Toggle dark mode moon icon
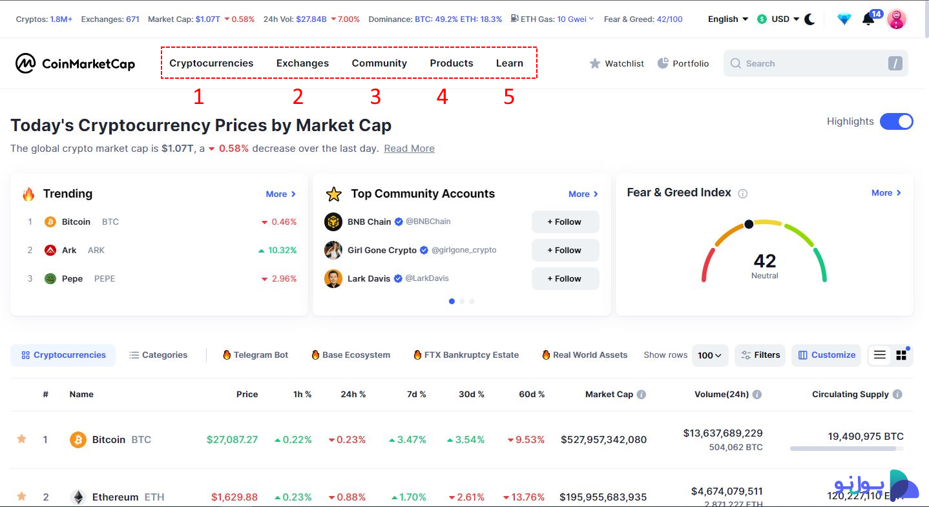Image resolution: width=929 pixels, height=507 pixels. coord(810,19)
